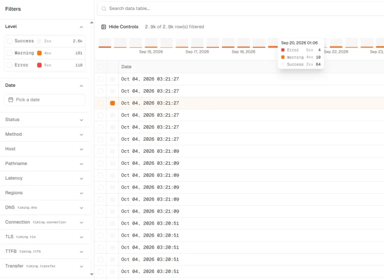This screenshot has height=280, width=384.
Task: Collapse the Date filter section
Action: [81, 86]
